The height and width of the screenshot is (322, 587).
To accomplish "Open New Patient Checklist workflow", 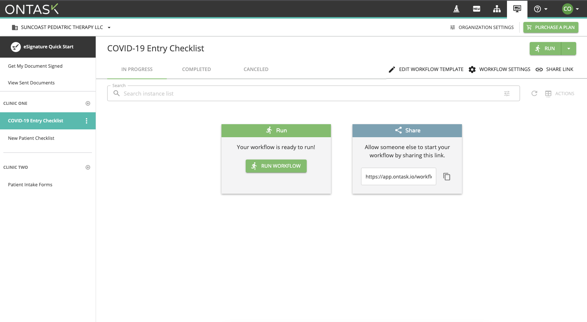I will pyautogui.click(x=31, y=138).
